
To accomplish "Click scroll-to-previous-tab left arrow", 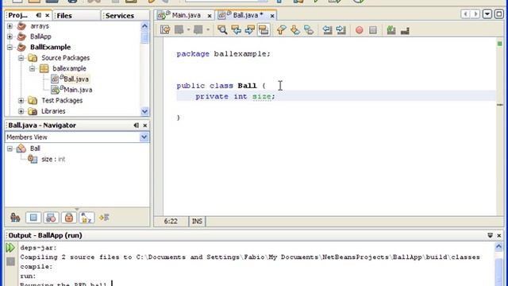I will (x=466, y=14).
